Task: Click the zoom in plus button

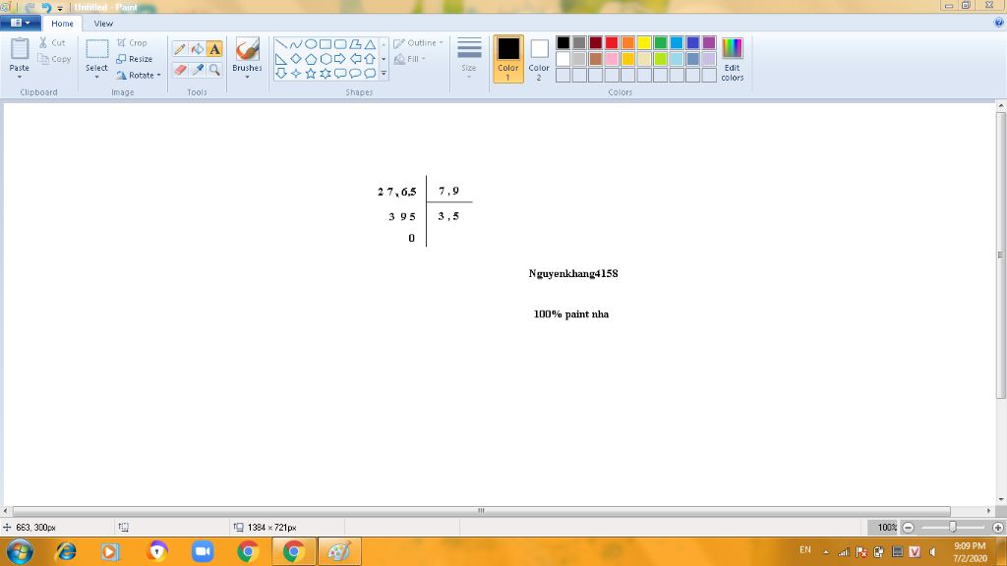Action: click(x=997, y=528)
